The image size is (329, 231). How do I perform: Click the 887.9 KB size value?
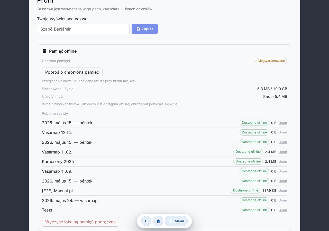click(269, 190)
